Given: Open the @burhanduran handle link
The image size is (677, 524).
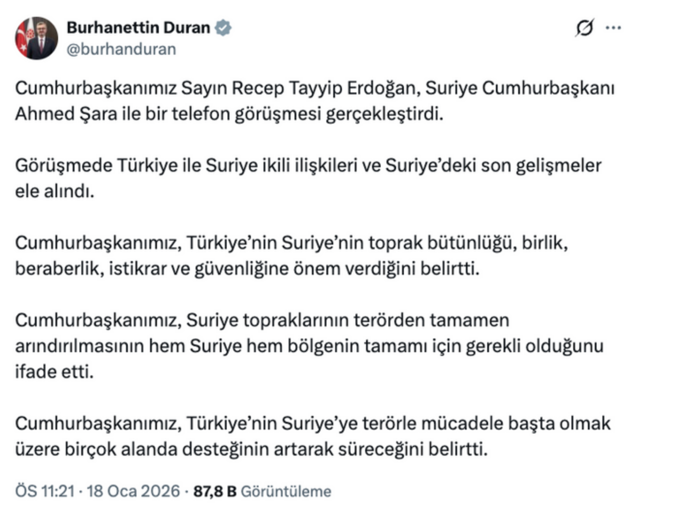Looking at the screenshot, I should pyautogui.click(x=121, y=49).
